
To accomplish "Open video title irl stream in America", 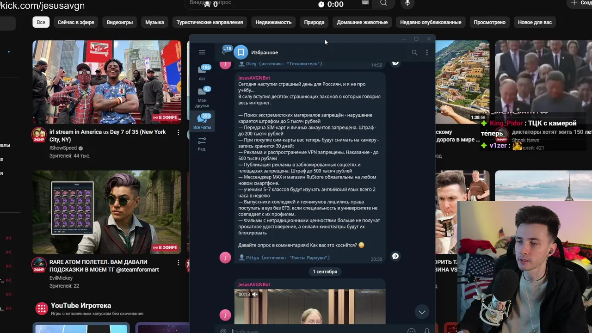I will point(107,136).
